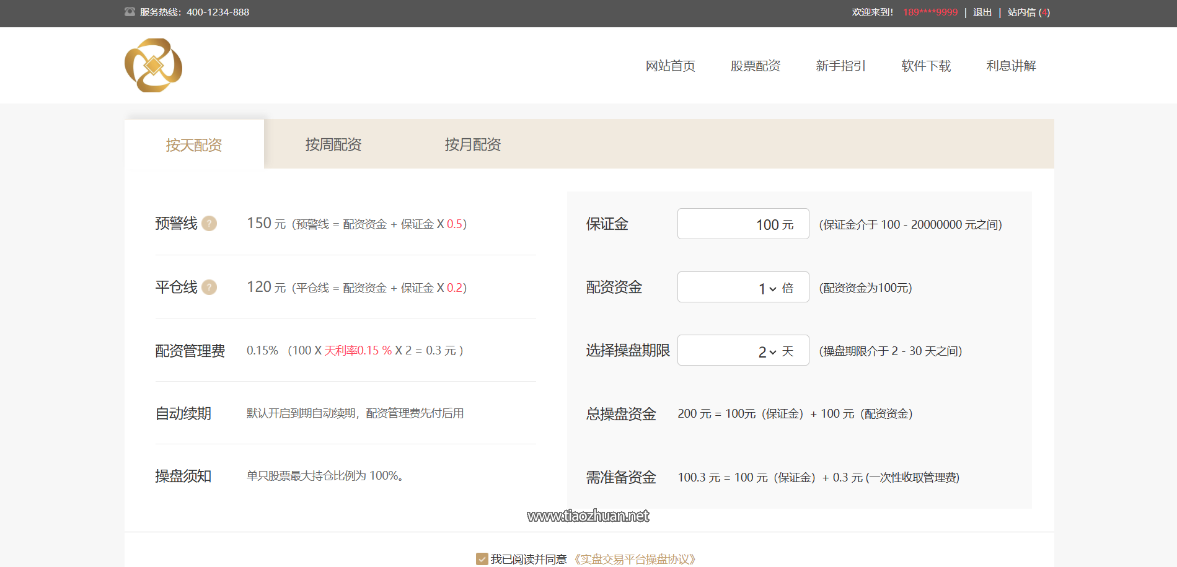Switch to the 按月配资 tab
Screen dimensions: 1177x567
point(472,144)
